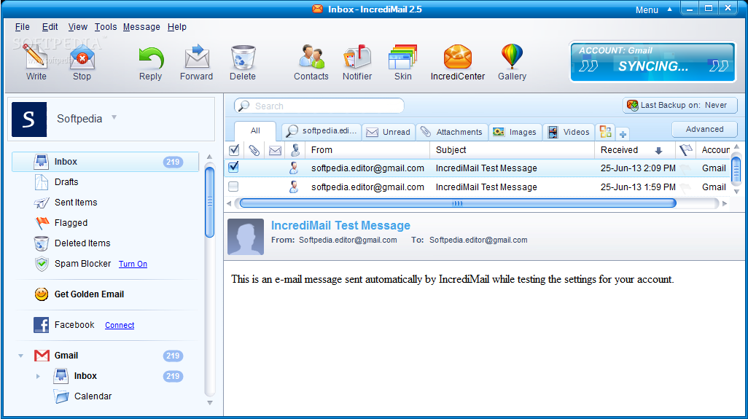Image resolution: width=748 pixels, height=419 pixels.
Task: Switch to the softpedia.edi... search tab
Action: [321, 131]
